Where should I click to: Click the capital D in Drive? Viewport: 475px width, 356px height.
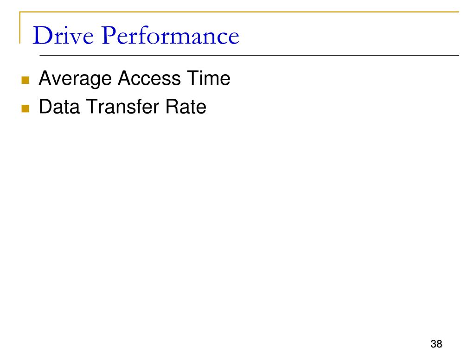tap(42, 36)
